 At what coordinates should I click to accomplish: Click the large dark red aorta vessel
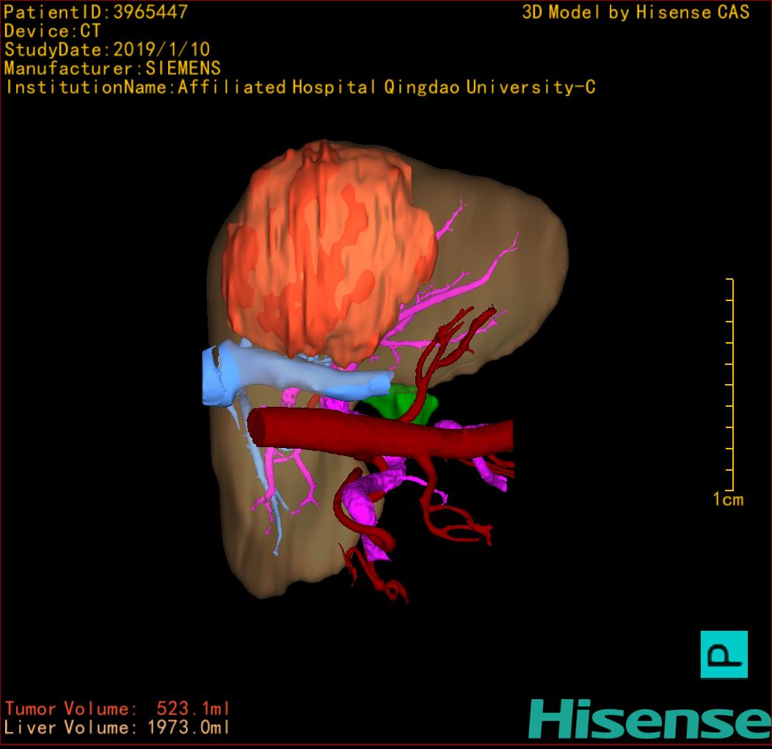(379, 433)
